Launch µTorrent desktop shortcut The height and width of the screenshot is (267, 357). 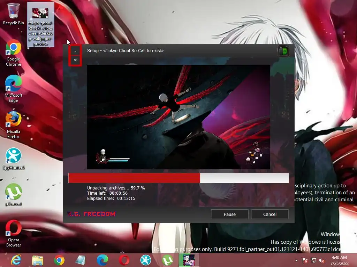pyautogui.click(x=14, y=195)
